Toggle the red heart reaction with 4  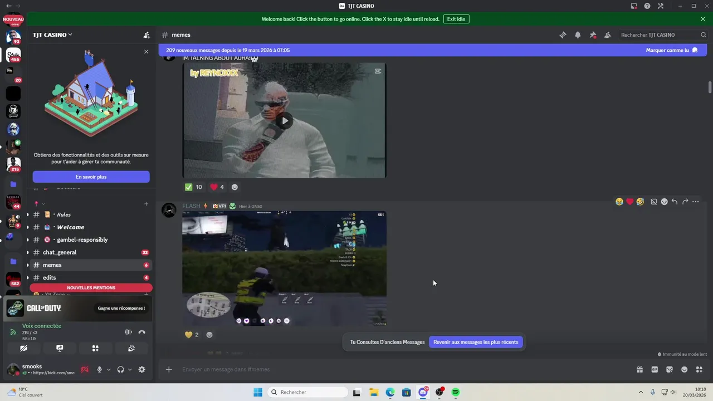coord(217,187)
